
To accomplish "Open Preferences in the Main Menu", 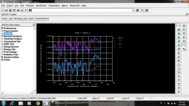I will click(x=10, y=28).
